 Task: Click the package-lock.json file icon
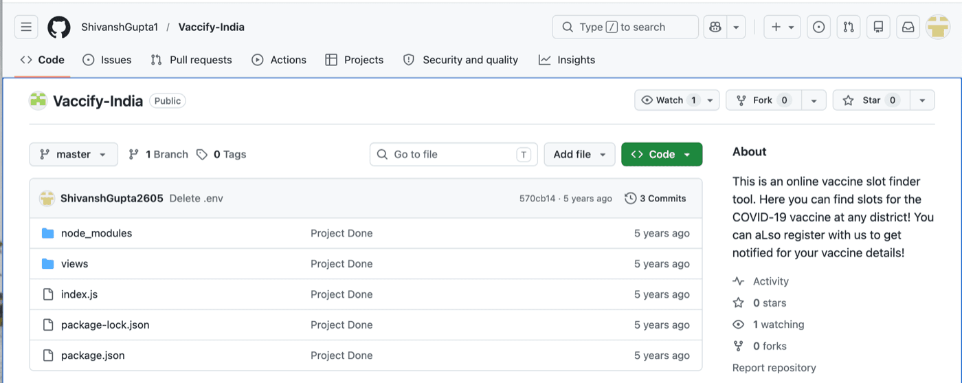(x=48, y=325)
